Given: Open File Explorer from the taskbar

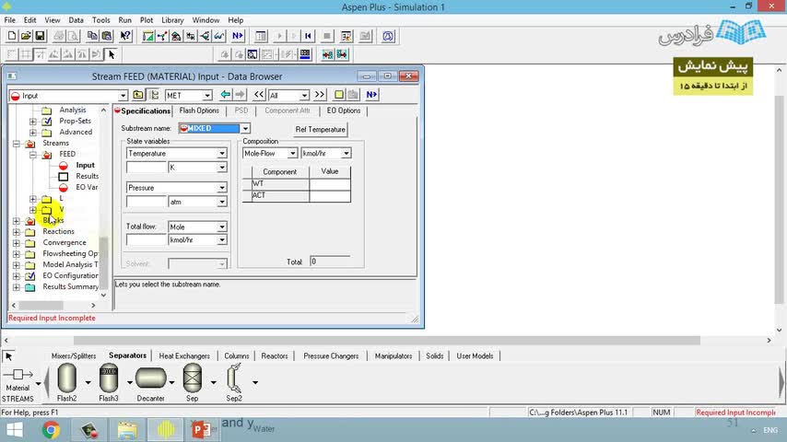Looking at the screenshot, I should click(127, 430).
